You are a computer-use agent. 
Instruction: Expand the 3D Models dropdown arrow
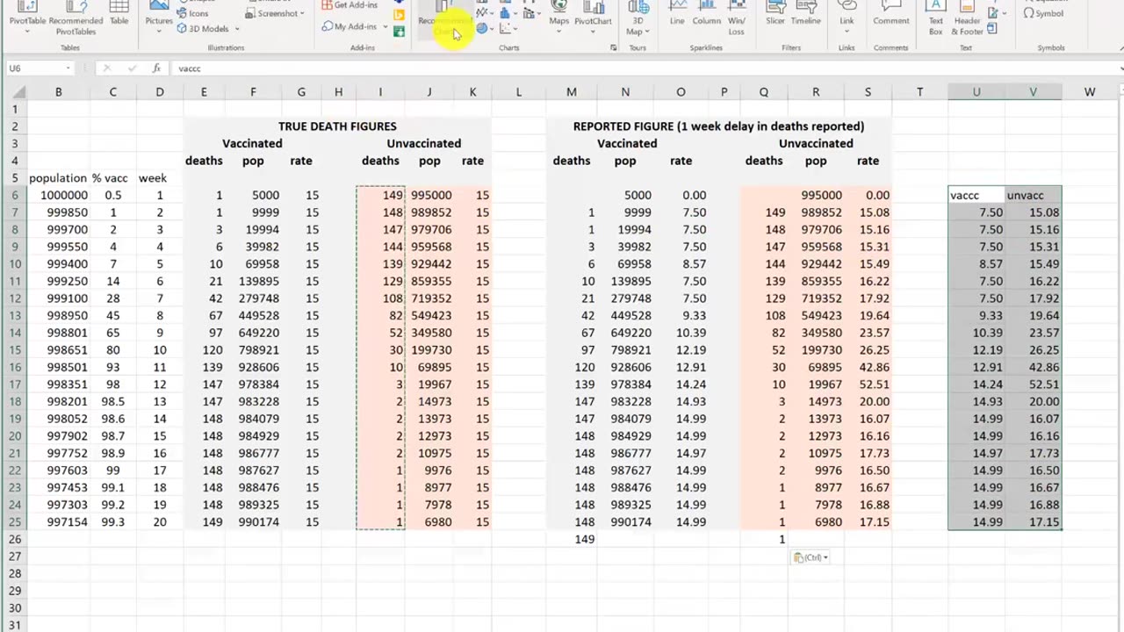(236, 29)
